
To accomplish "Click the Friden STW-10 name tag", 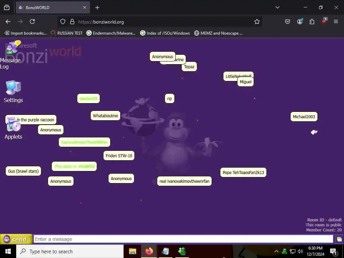I will pos(119,156).
